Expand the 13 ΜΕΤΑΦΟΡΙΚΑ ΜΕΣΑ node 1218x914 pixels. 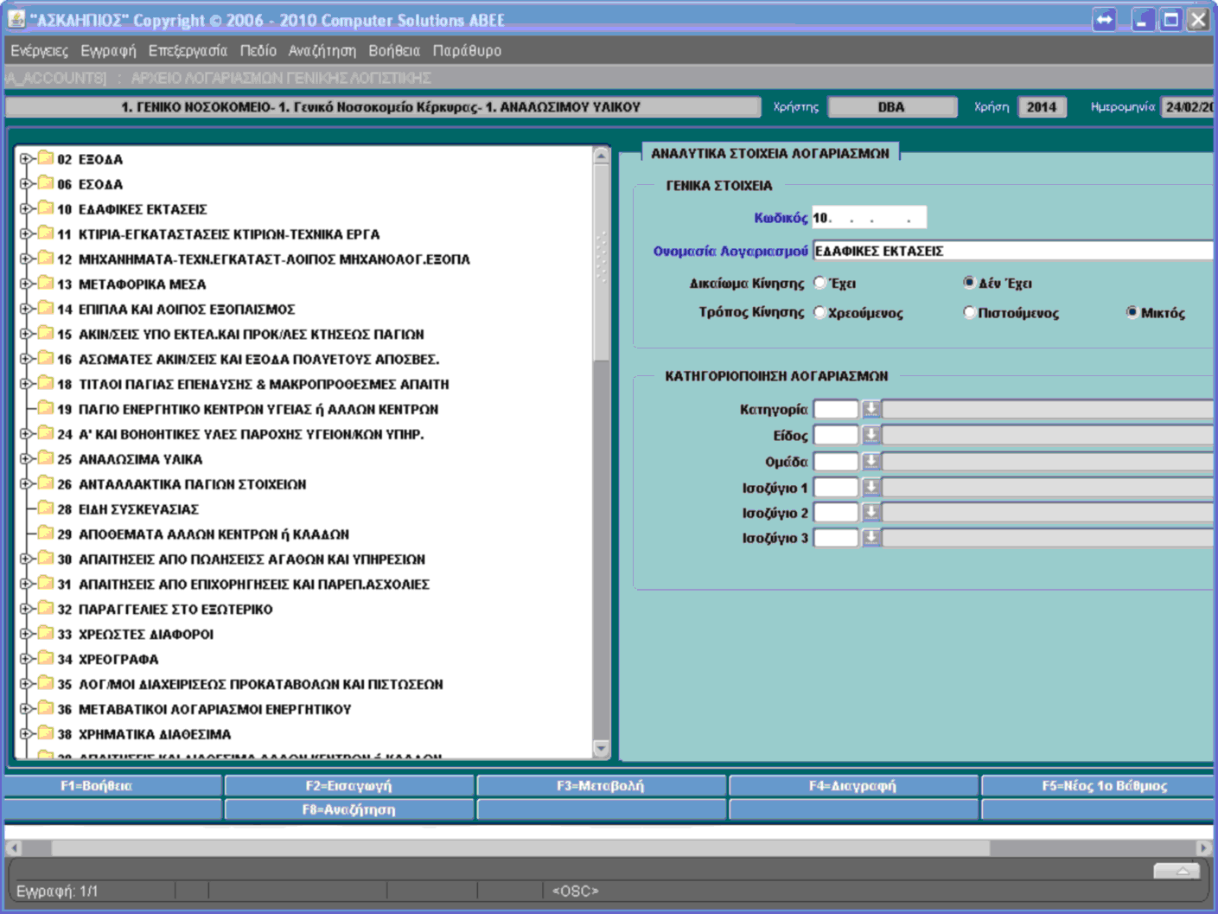(26, 284)
